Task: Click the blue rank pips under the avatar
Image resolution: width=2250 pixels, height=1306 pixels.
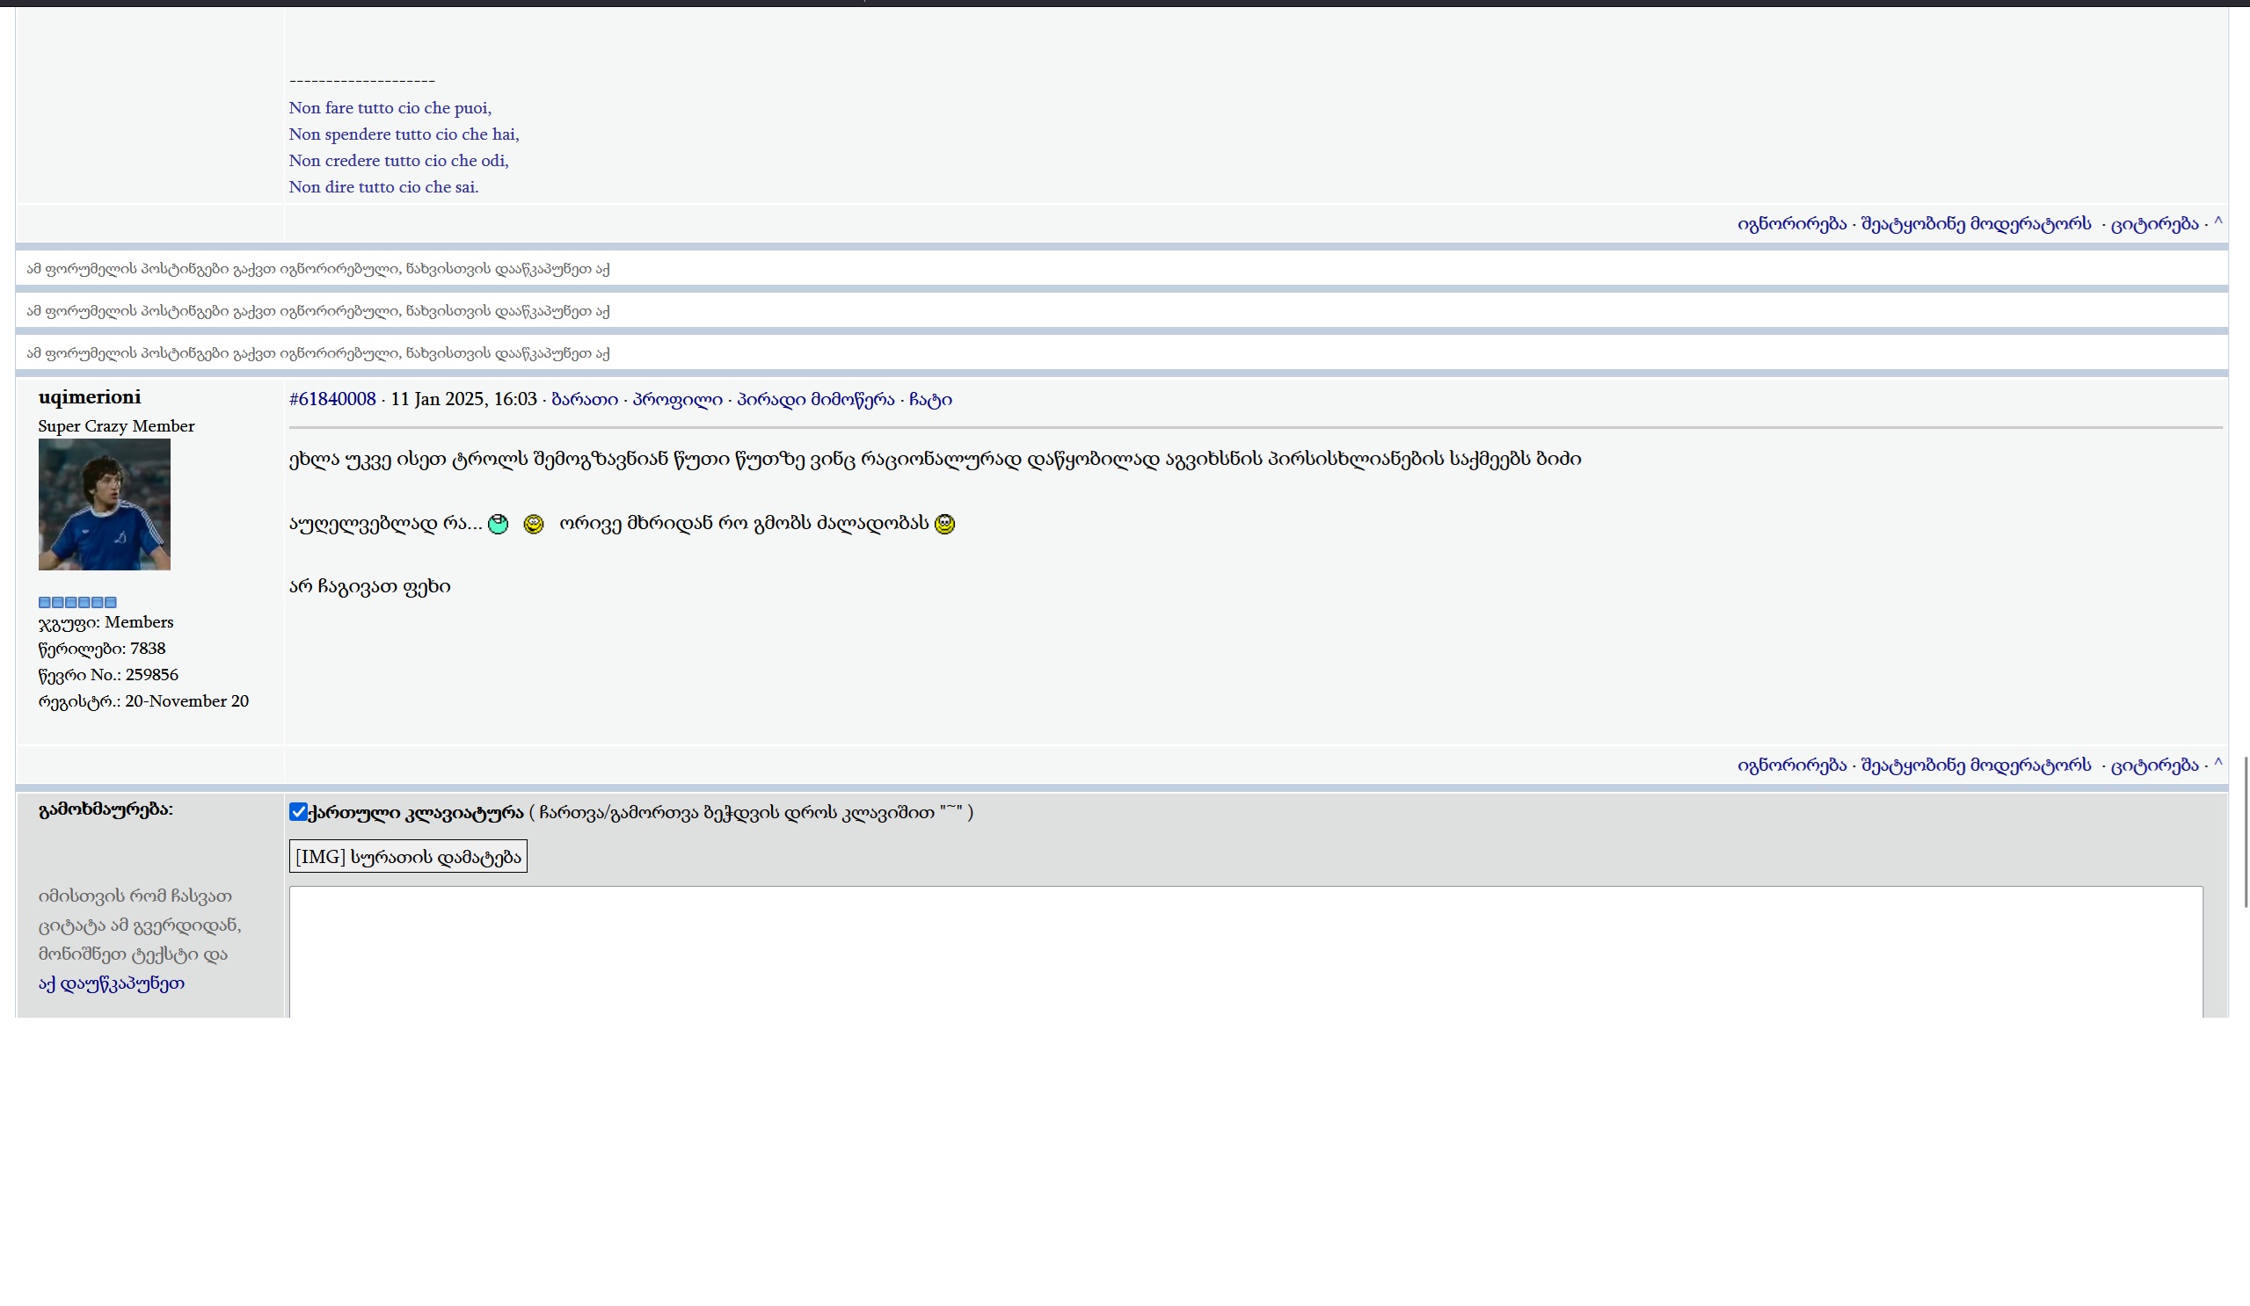Action: tap(77, 602)
